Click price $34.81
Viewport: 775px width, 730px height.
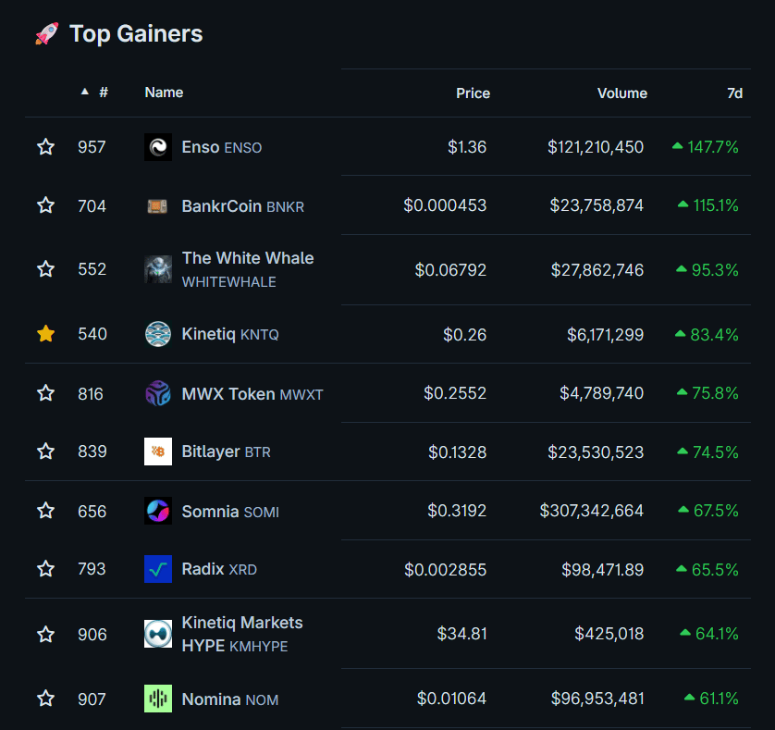(461, 634)
